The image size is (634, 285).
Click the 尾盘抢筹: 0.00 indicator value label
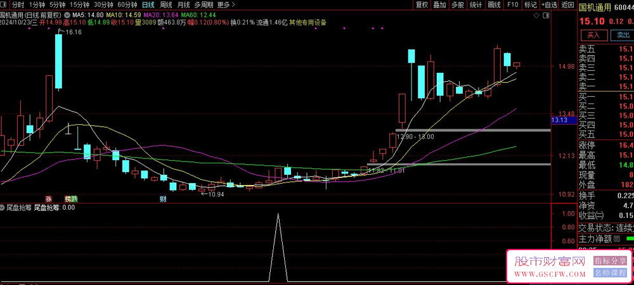coord(55,208)
